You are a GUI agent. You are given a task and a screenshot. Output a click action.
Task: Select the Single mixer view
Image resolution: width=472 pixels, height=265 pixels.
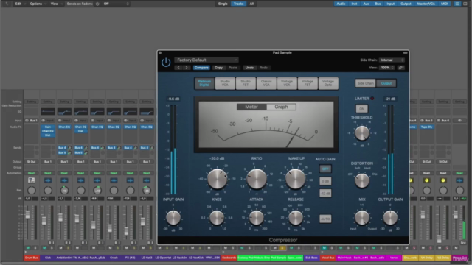223,4
